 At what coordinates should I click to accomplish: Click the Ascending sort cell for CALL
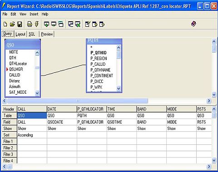(x=32, y=135)
